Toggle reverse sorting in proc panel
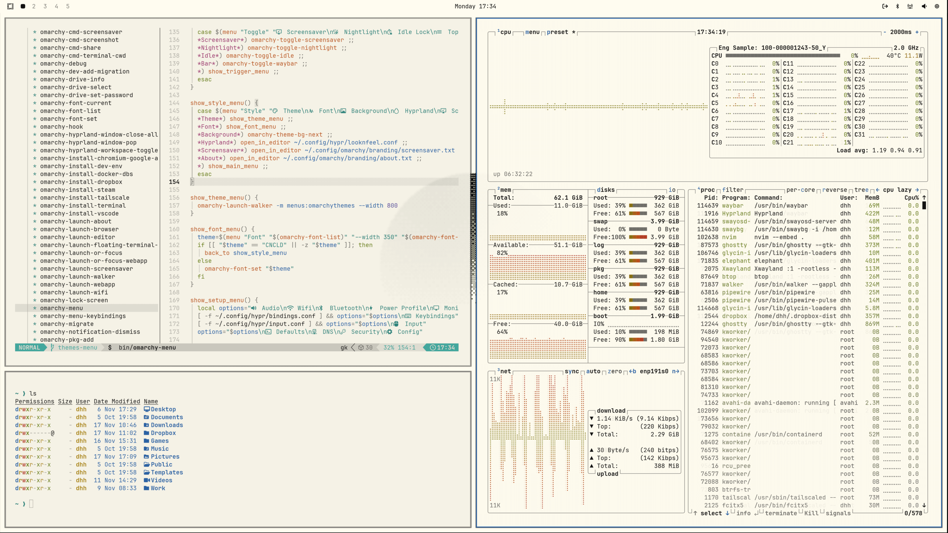Viewport: 948px width, 533px height. (834, 190)
